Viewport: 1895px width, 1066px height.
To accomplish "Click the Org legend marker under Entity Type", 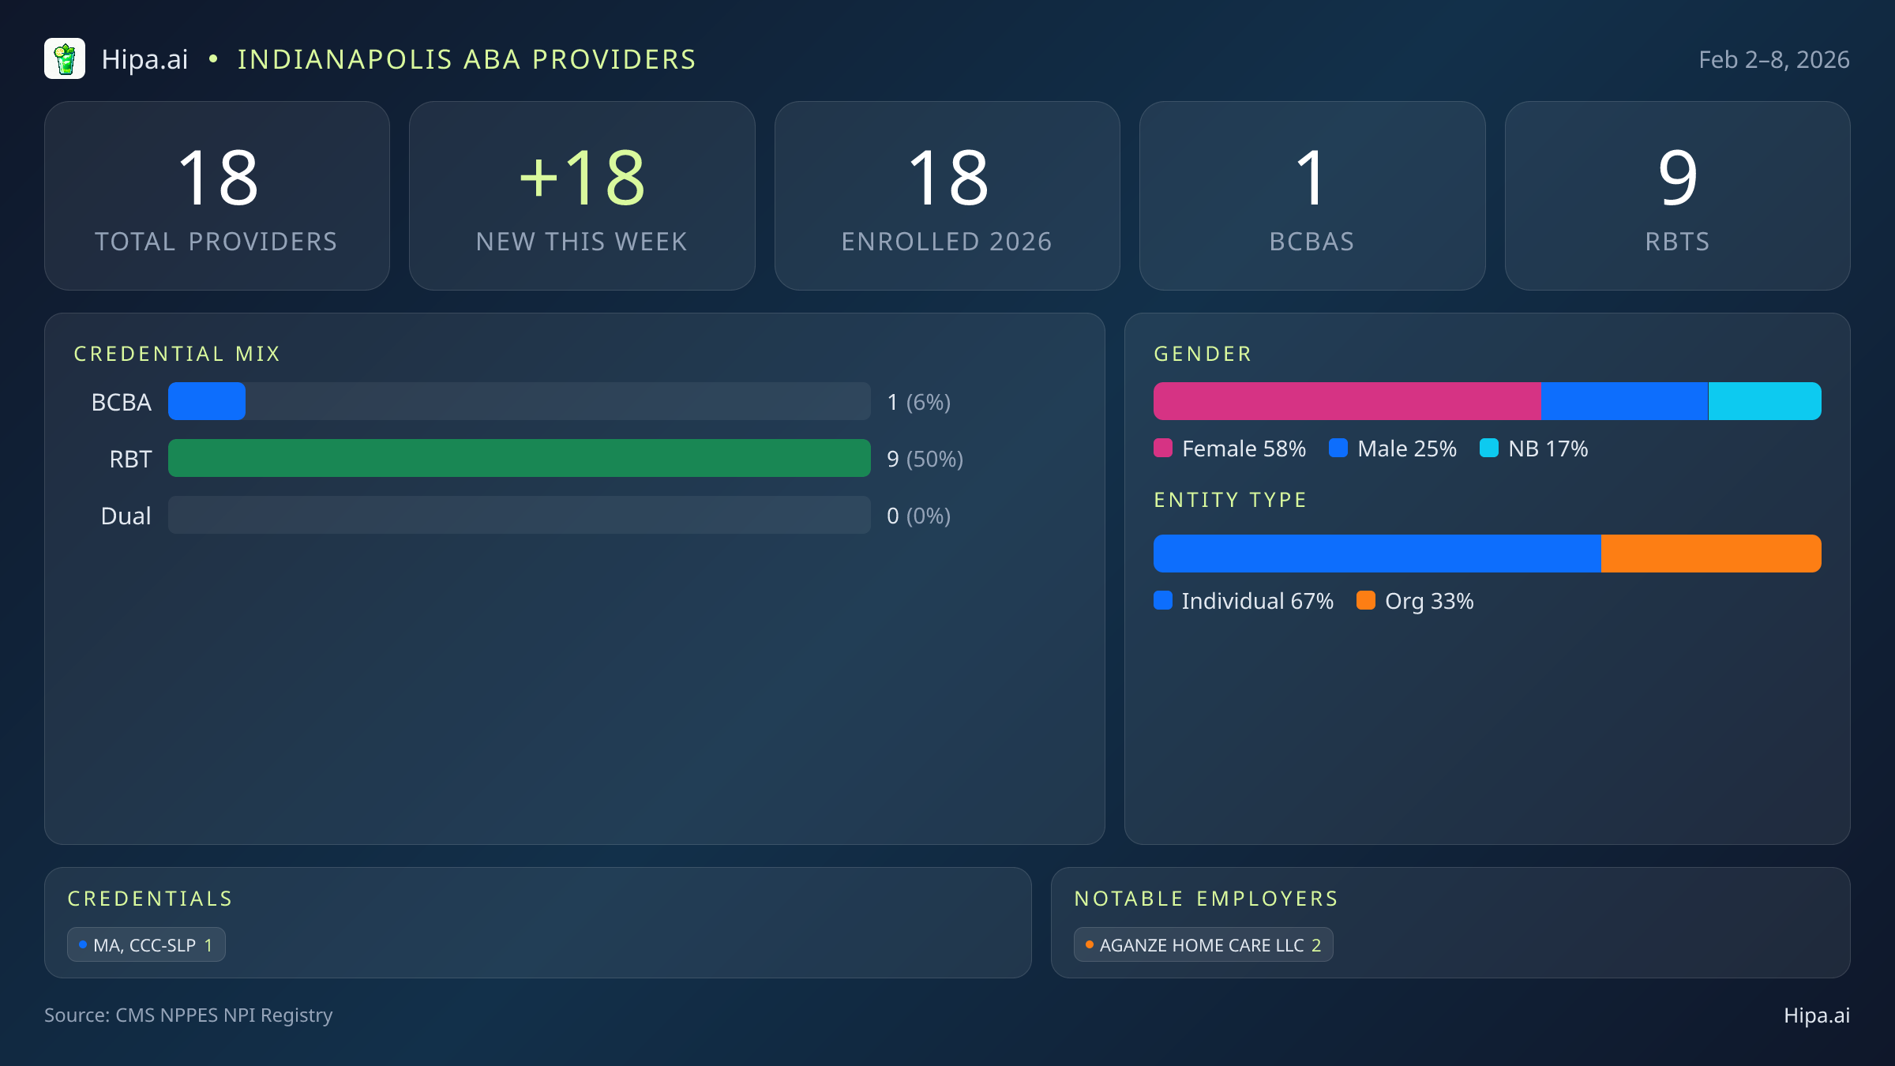I will [1367, 601].
